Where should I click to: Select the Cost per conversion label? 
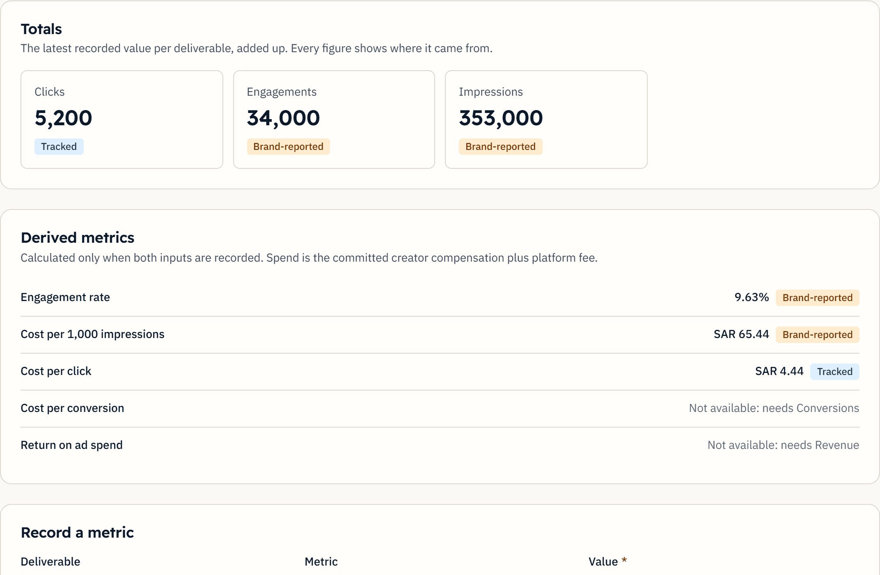point(72,408)
